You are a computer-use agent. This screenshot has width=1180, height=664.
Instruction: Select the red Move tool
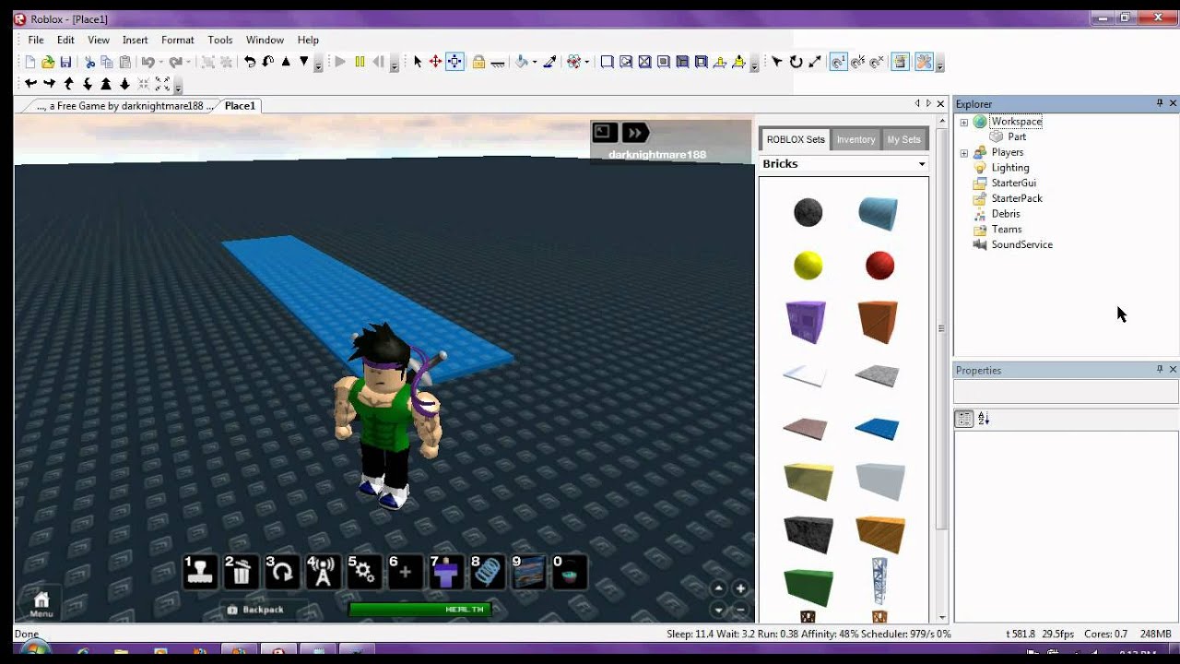435,62
